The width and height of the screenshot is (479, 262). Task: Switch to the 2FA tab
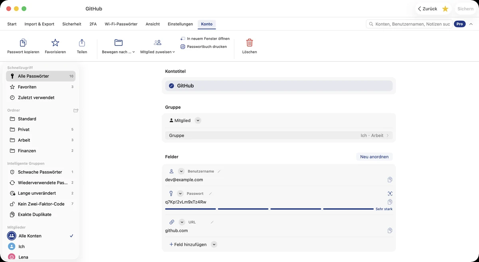pos(93,24)
